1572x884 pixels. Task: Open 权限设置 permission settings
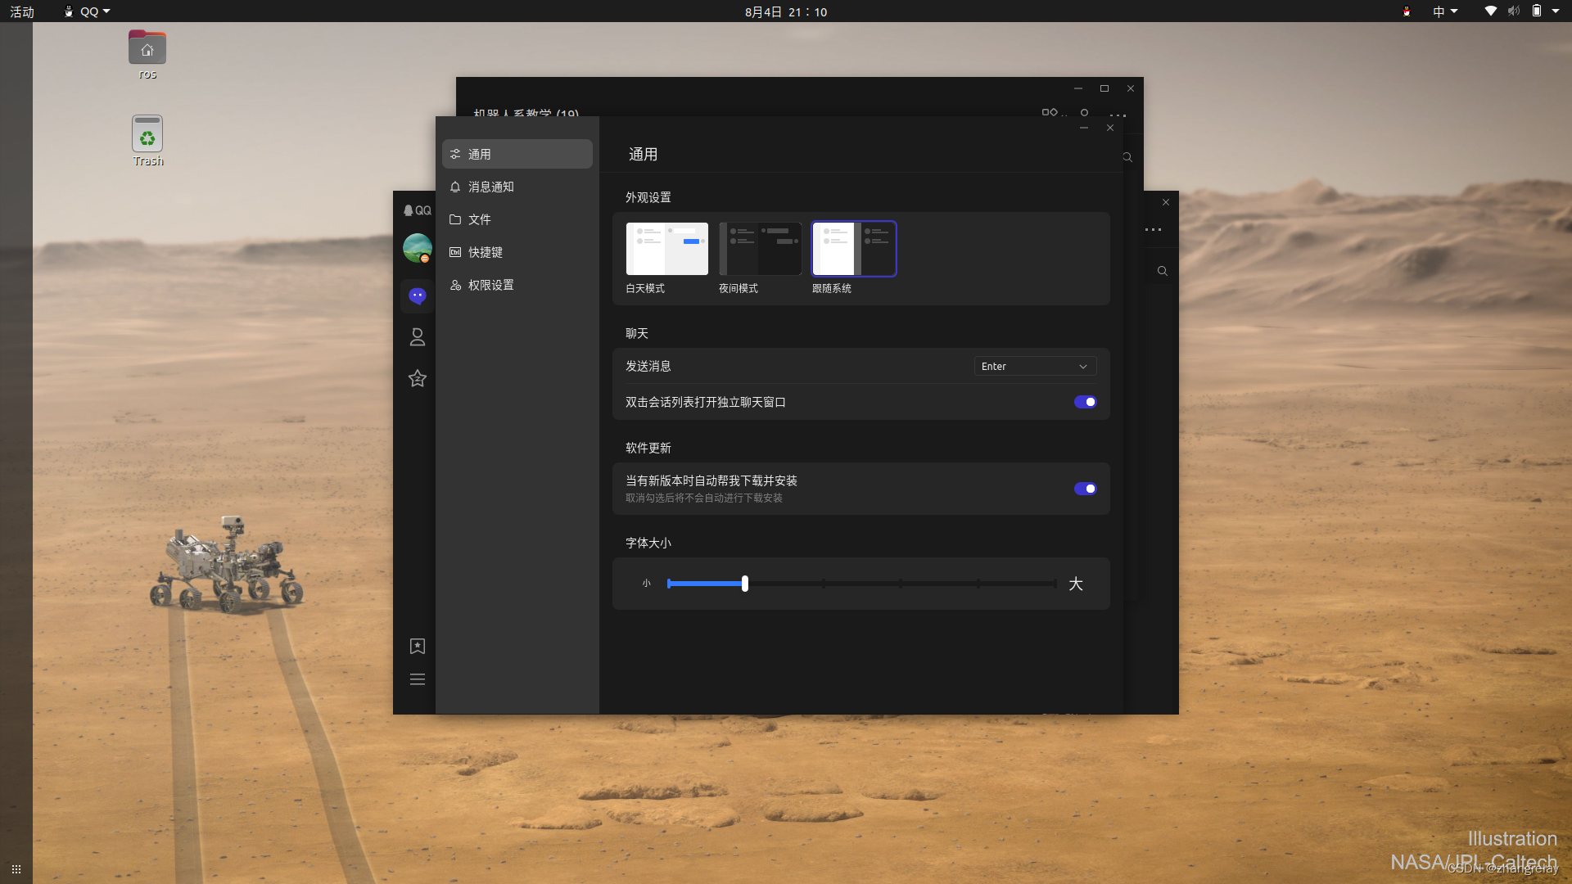point(491,285)
